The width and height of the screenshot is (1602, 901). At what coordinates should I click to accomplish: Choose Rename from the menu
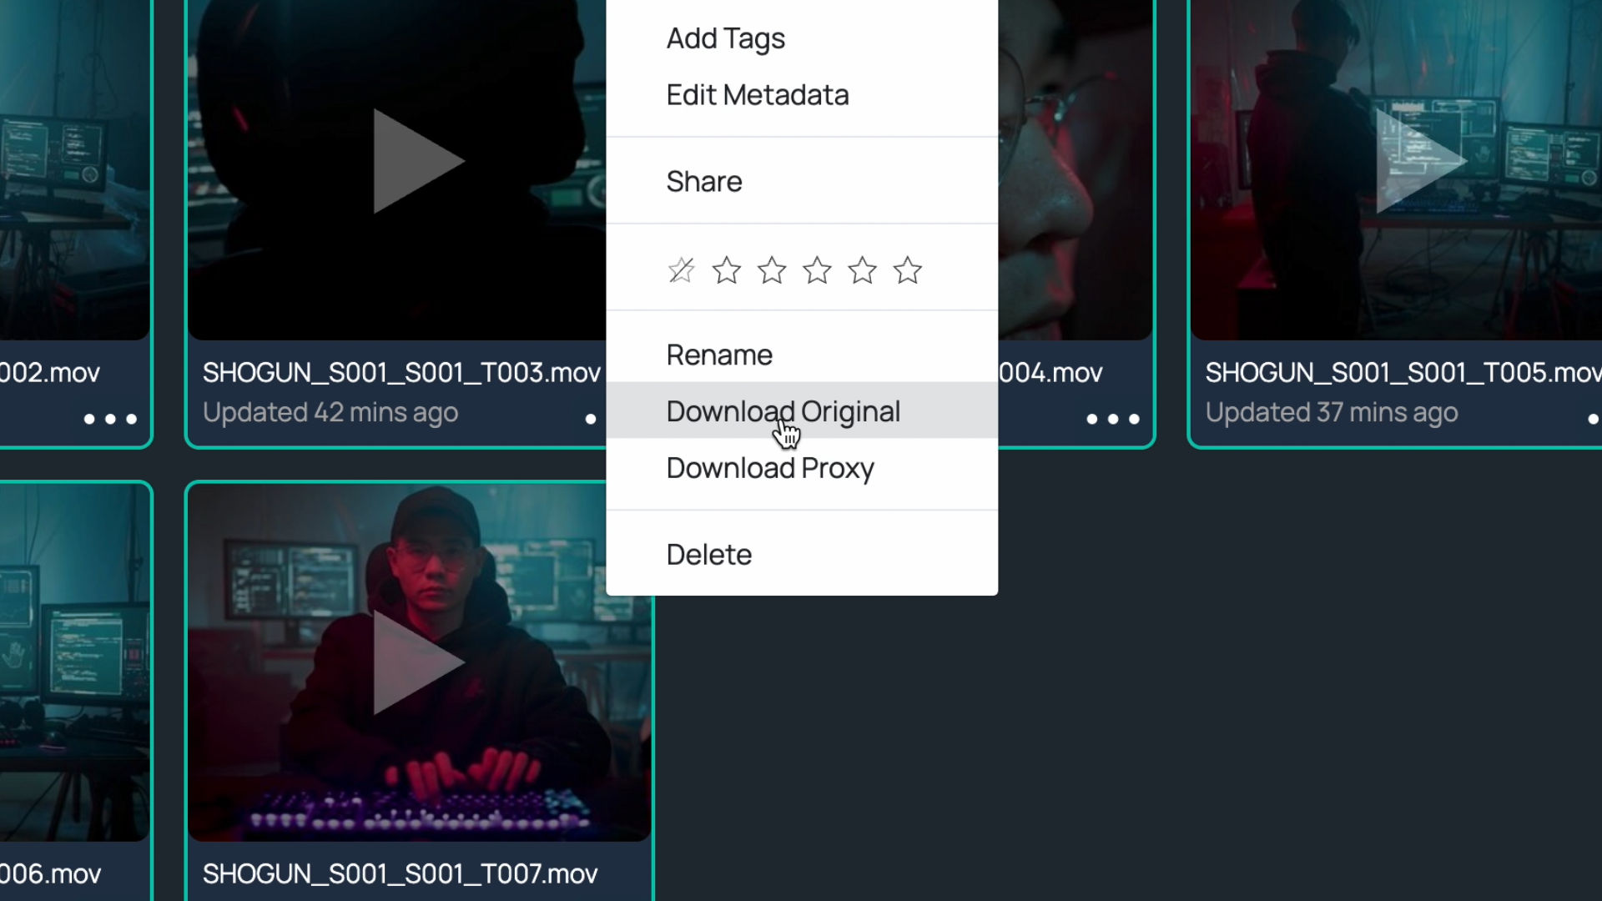click(x=718, y=355)
